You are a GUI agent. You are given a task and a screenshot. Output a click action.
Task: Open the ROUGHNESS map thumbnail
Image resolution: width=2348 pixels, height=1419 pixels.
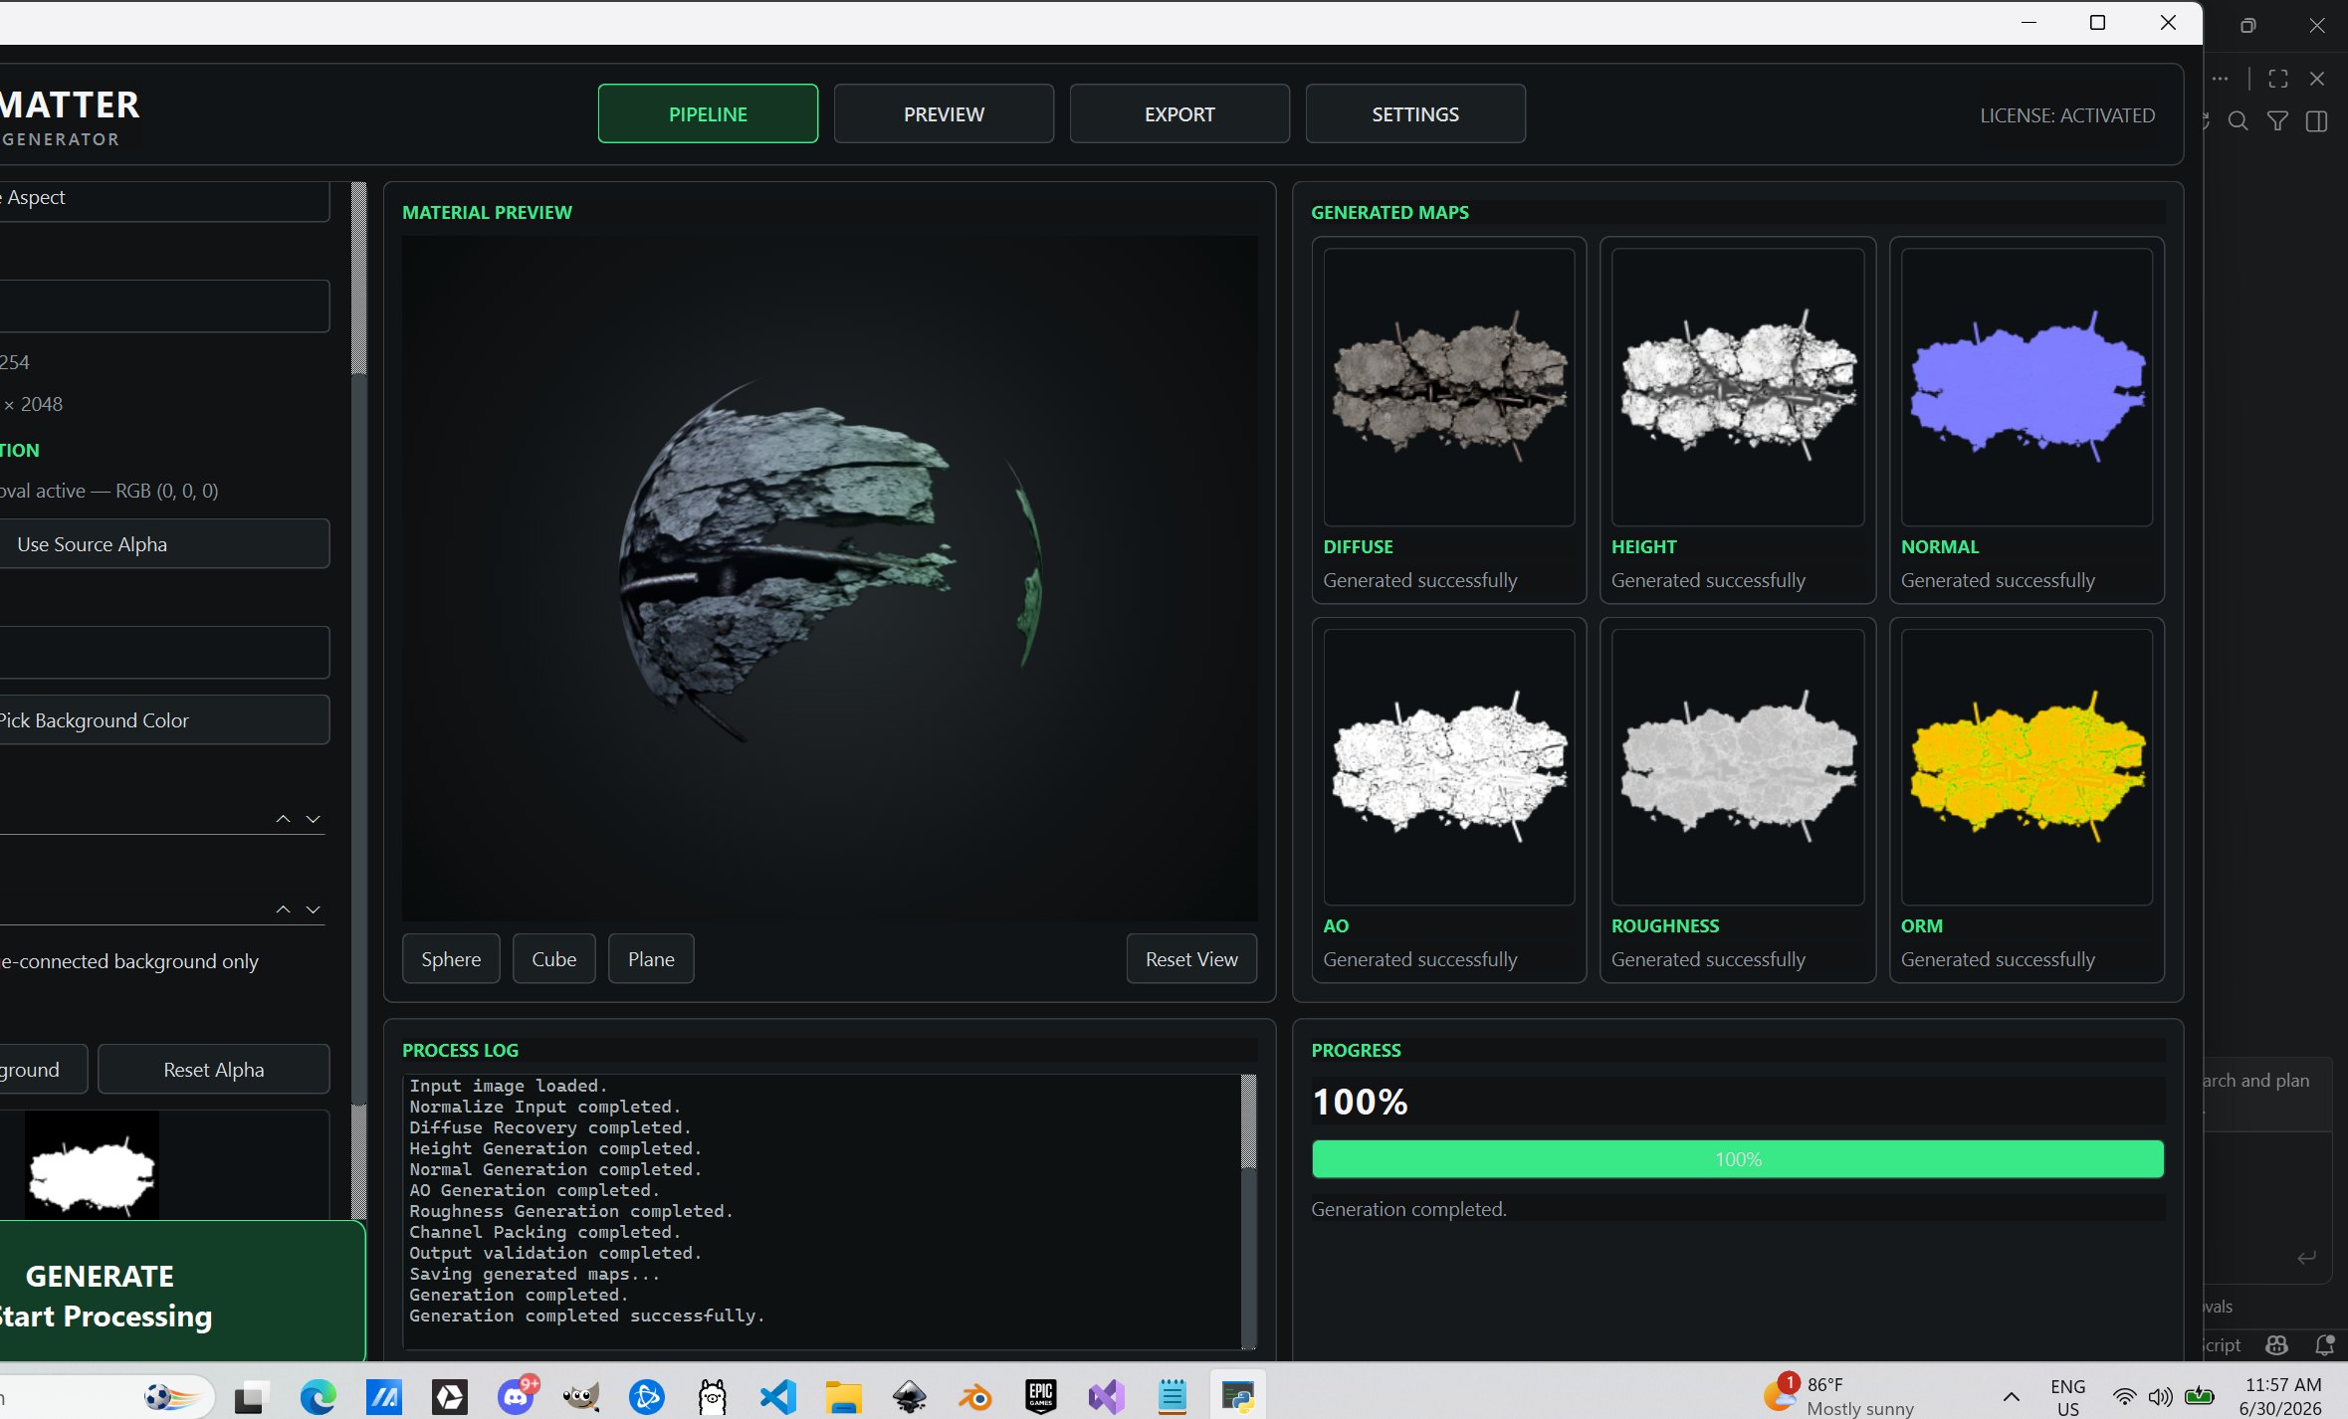[1738, 766]
